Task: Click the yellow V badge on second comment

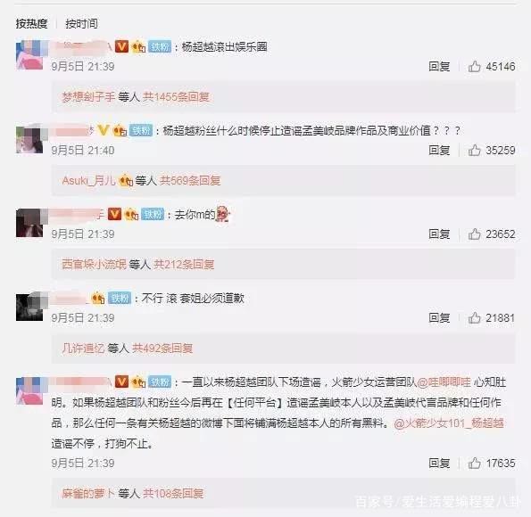Action: click(x=103, y=130)
